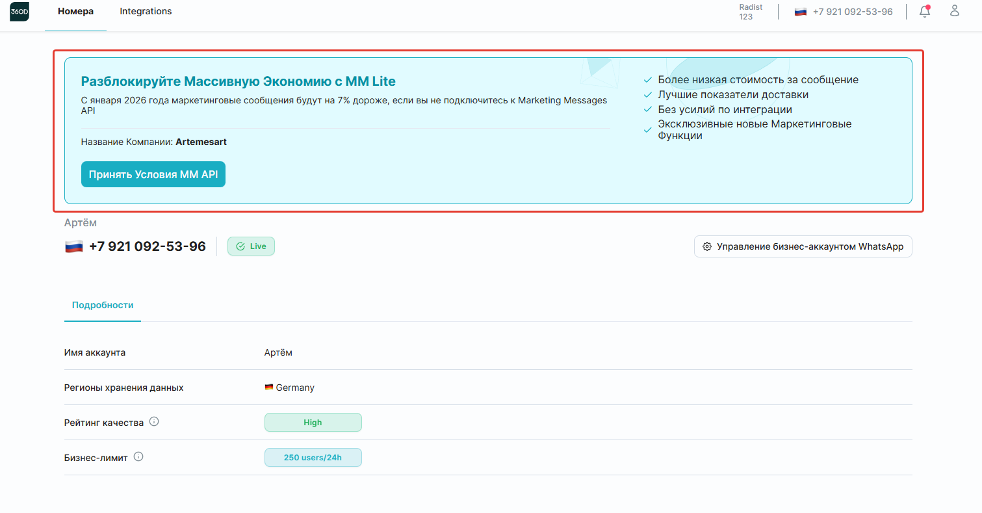Click the German flag next to Germany

(268, 388)
